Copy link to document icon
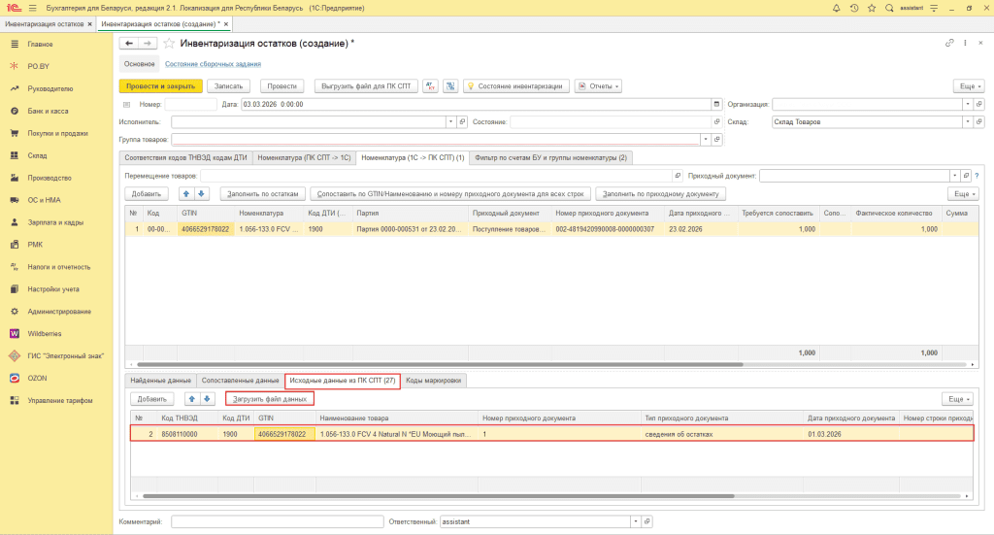994x535 pixels. pos(949,43)
